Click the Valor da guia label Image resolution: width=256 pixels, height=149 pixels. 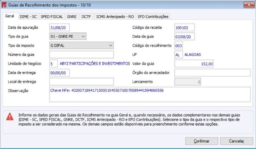tap(143, 64)
